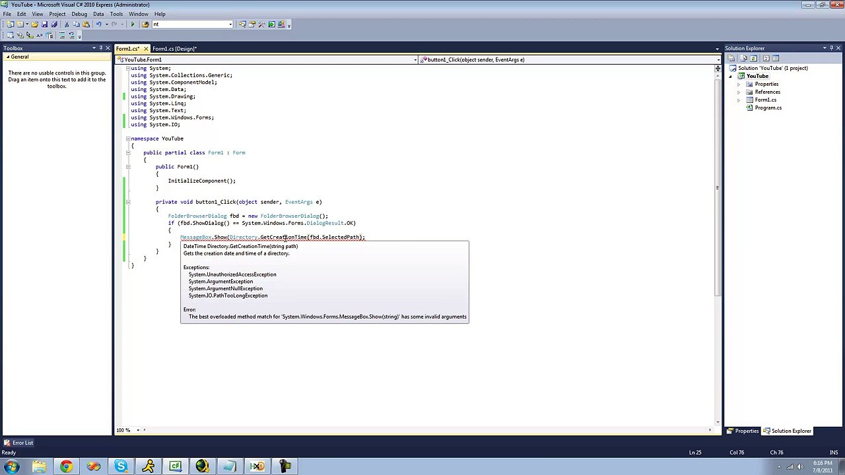Click the Add New Item toolbar icon
Viewport: 845px width, 475px height.
(20, 24)
